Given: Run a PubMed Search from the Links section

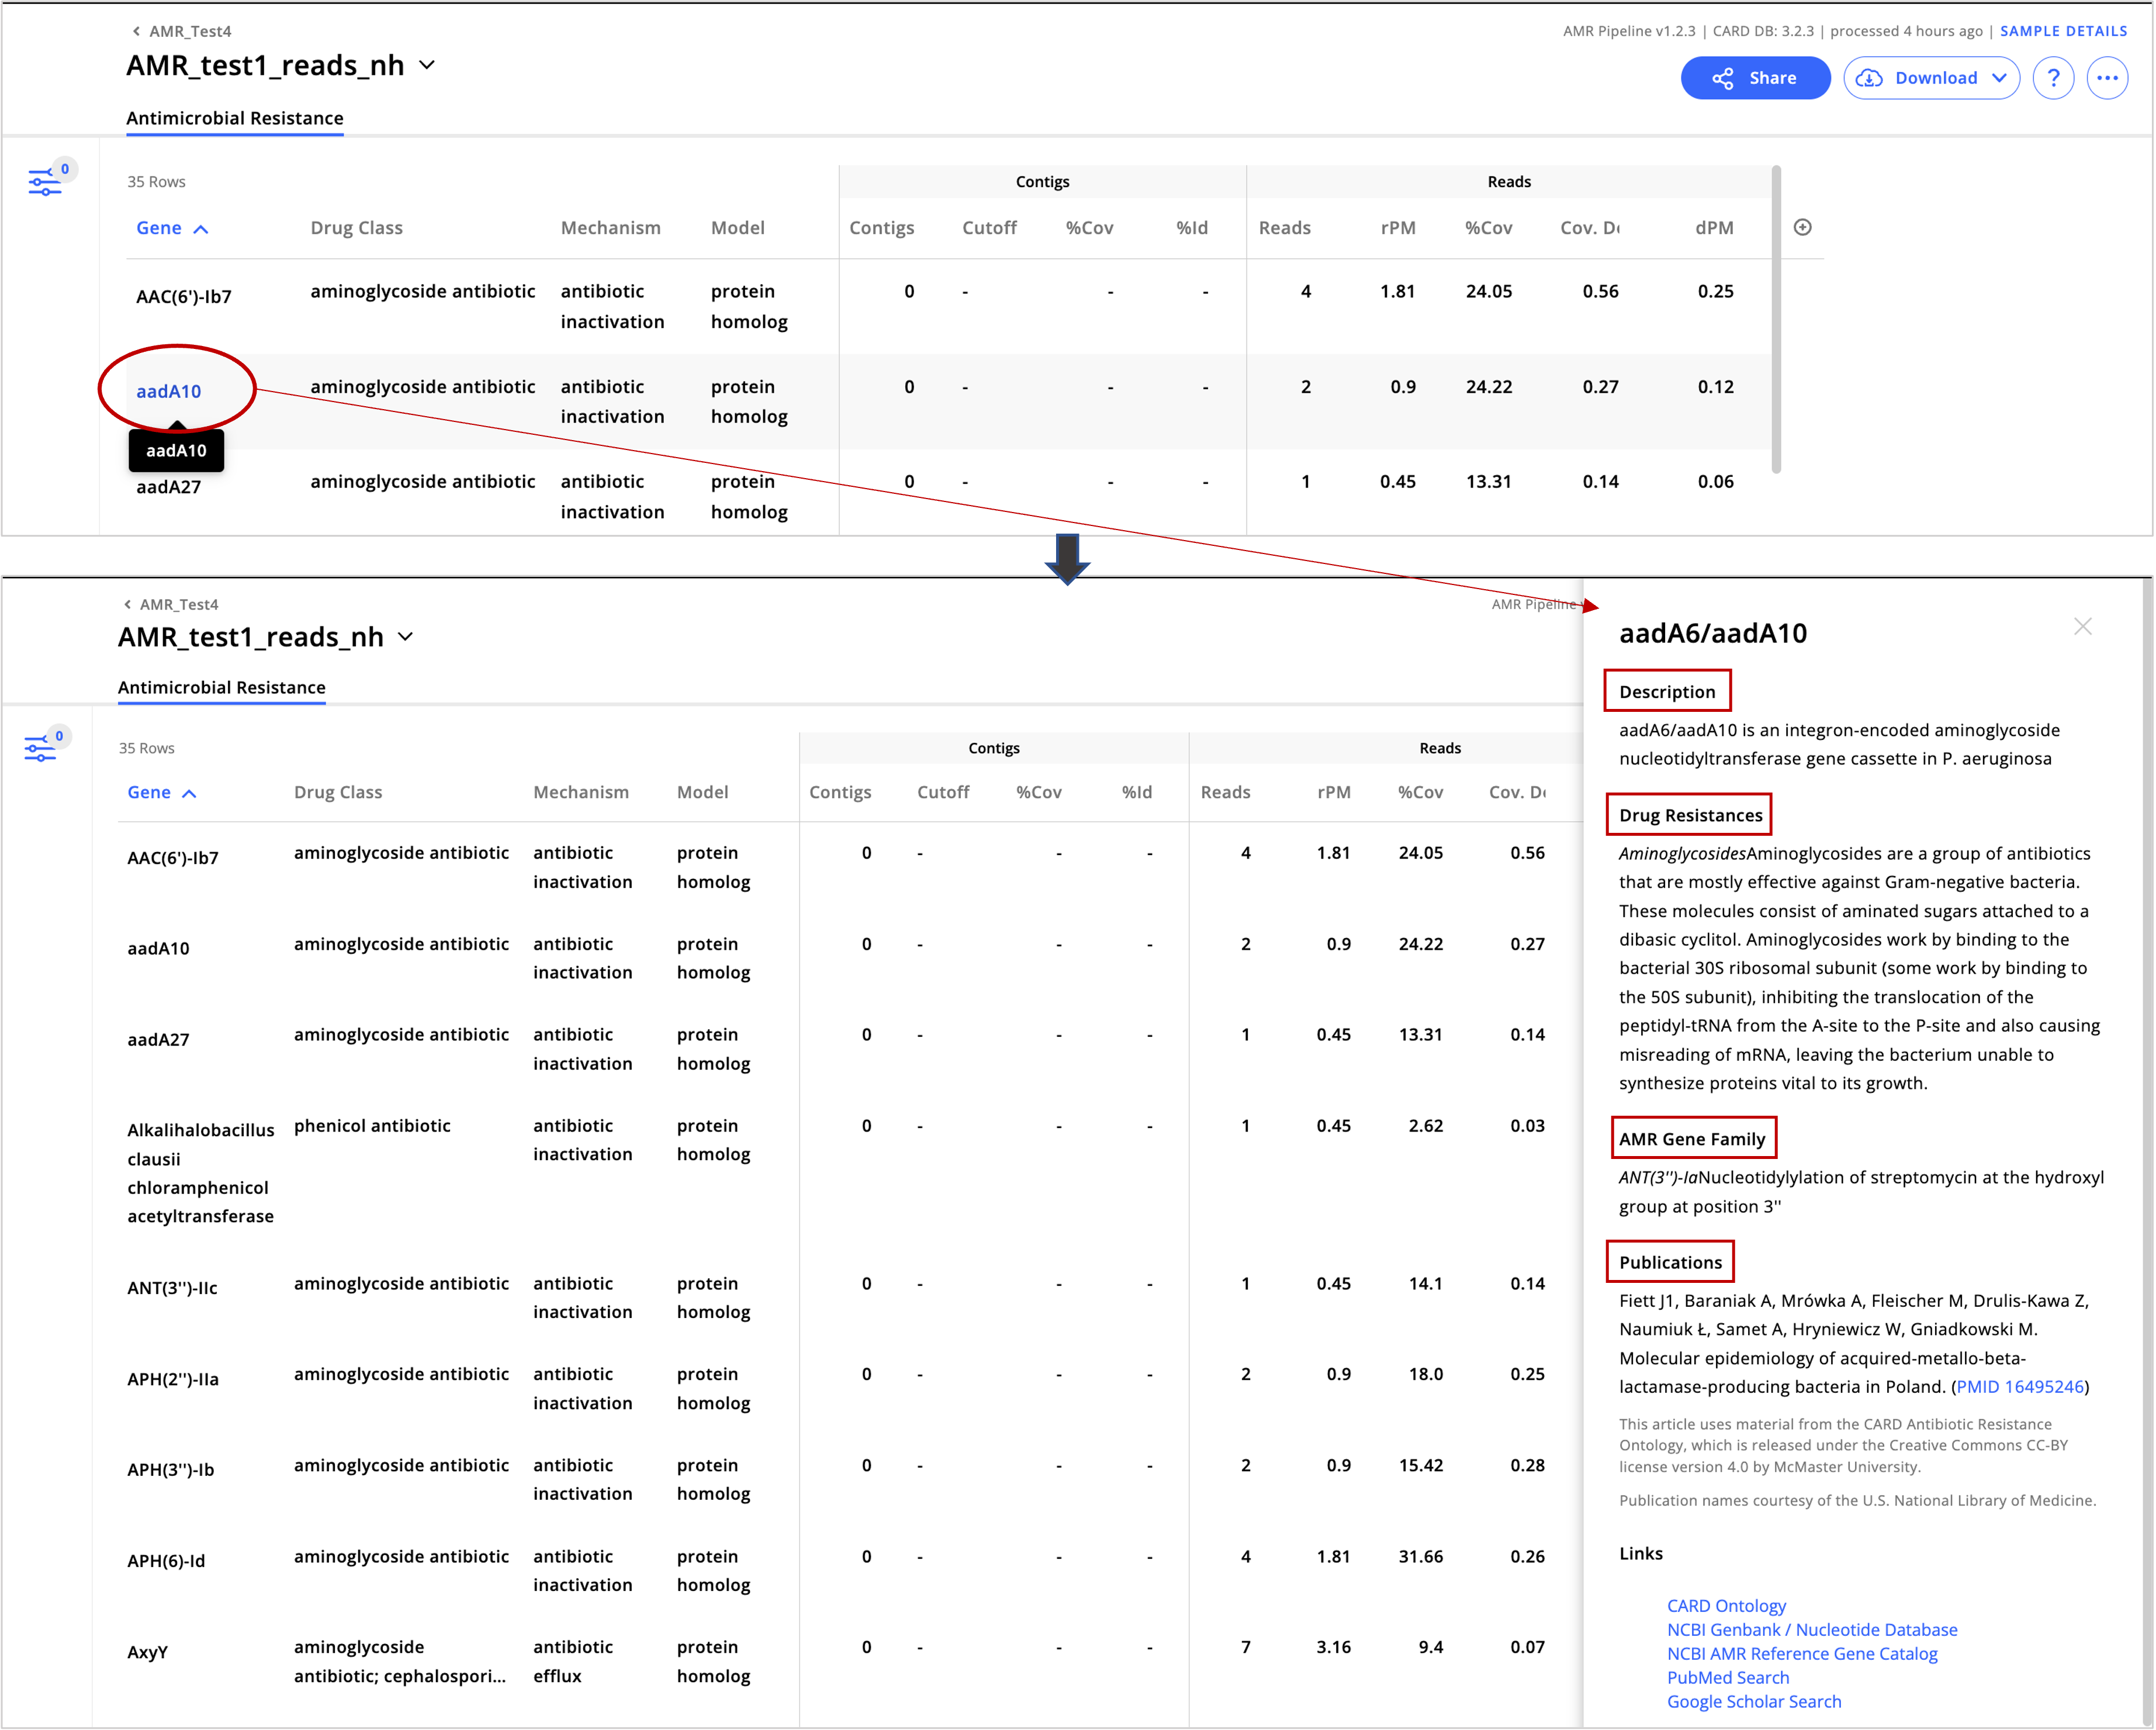Looking at the screenshot, I should 1728,1677.
